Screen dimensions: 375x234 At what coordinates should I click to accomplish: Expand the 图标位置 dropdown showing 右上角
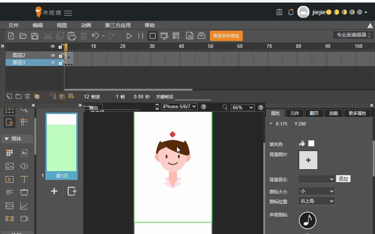point(317,201)
